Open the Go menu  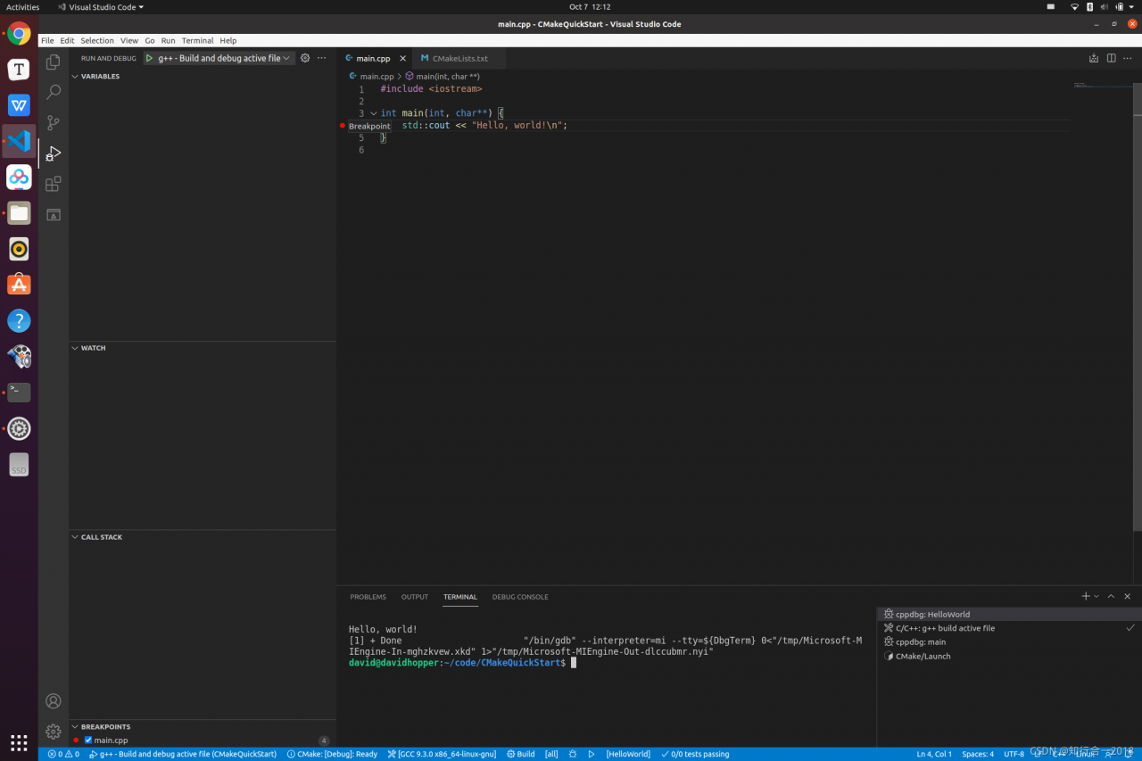coord(150,40)
